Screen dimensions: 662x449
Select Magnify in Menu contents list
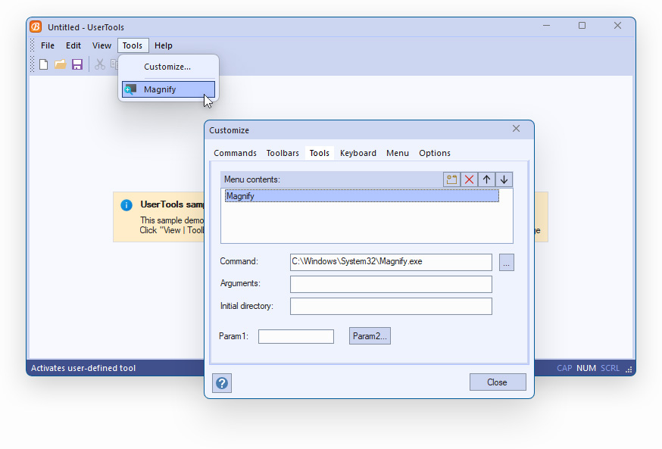point(362,196)
